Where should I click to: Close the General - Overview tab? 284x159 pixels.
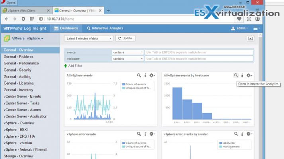[x=100, y=10]
